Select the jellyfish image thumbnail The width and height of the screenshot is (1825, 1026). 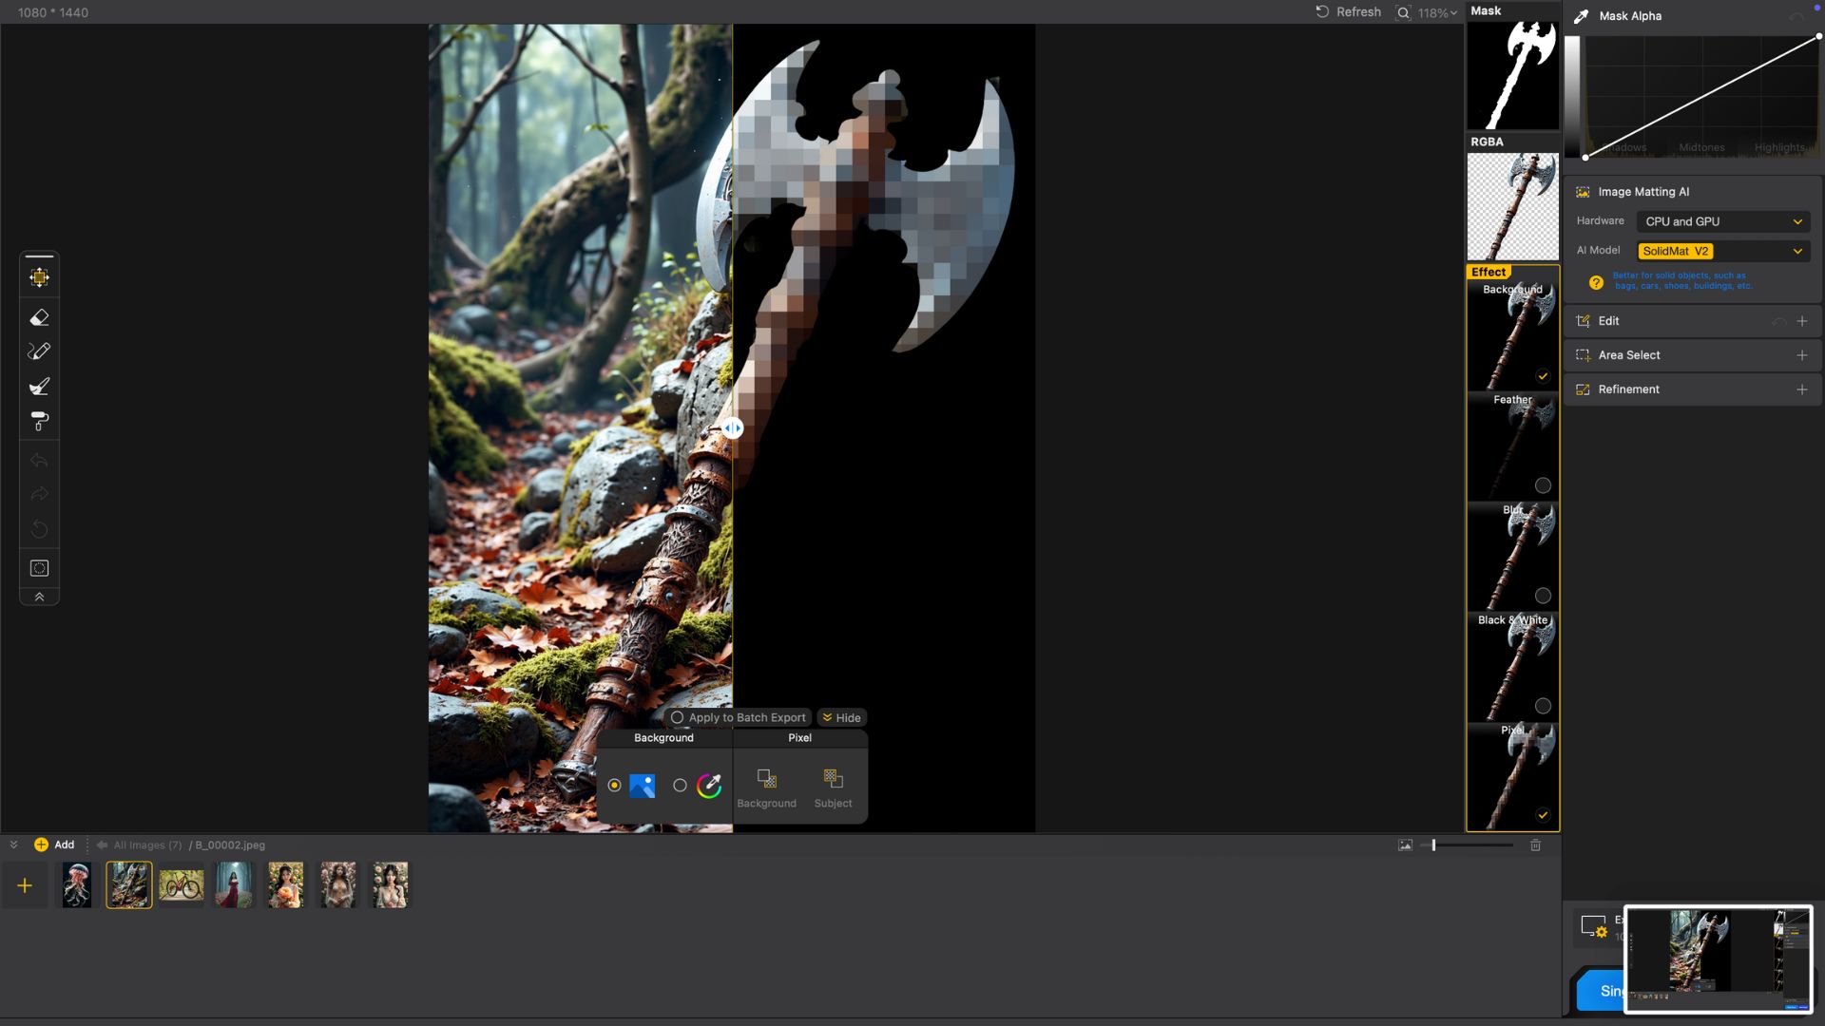point(77,885)
